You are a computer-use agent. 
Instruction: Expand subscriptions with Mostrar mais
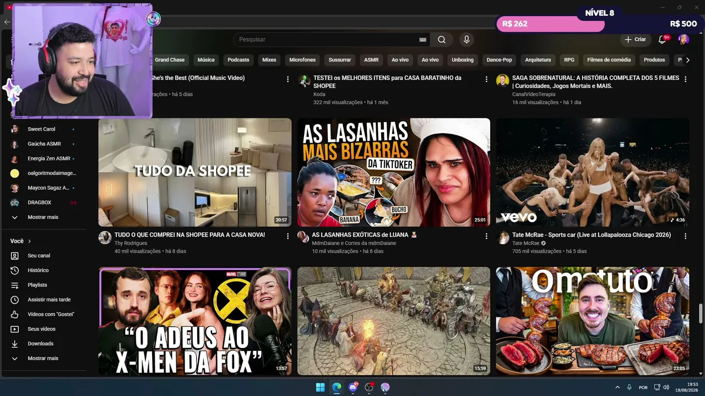pos(43,217)
